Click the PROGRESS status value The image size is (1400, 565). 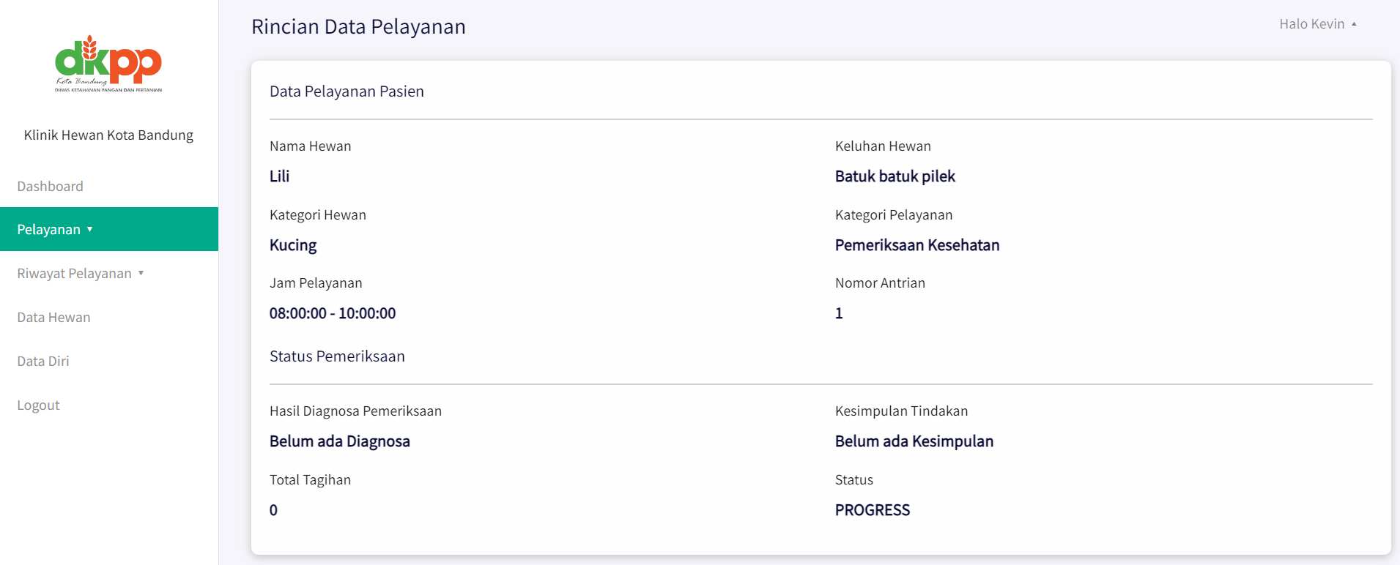[872, 510]
